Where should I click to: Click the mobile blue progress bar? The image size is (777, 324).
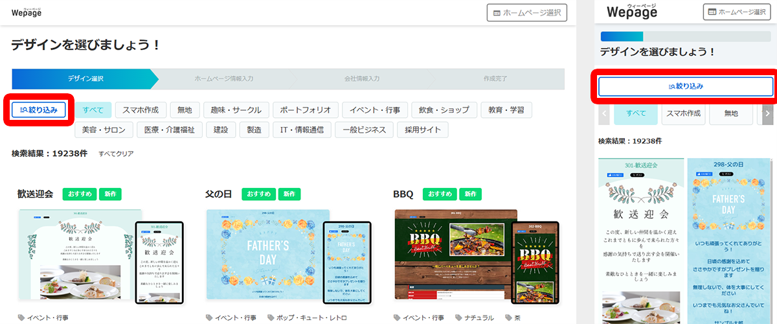coord(622,36)
